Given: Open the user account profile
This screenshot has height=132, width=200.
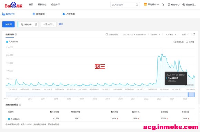Looking at the screenshot, I should [x=189, y=5].
